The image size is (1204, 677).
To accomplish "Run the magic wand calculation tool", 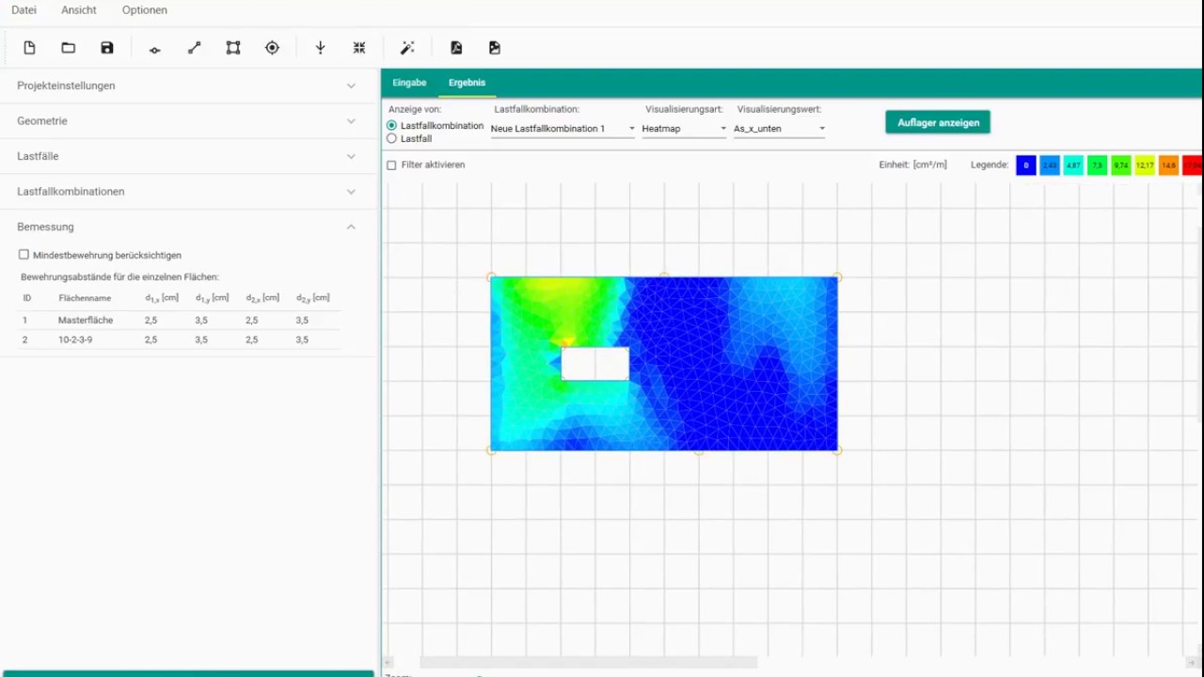I will [x=407, y=48].
